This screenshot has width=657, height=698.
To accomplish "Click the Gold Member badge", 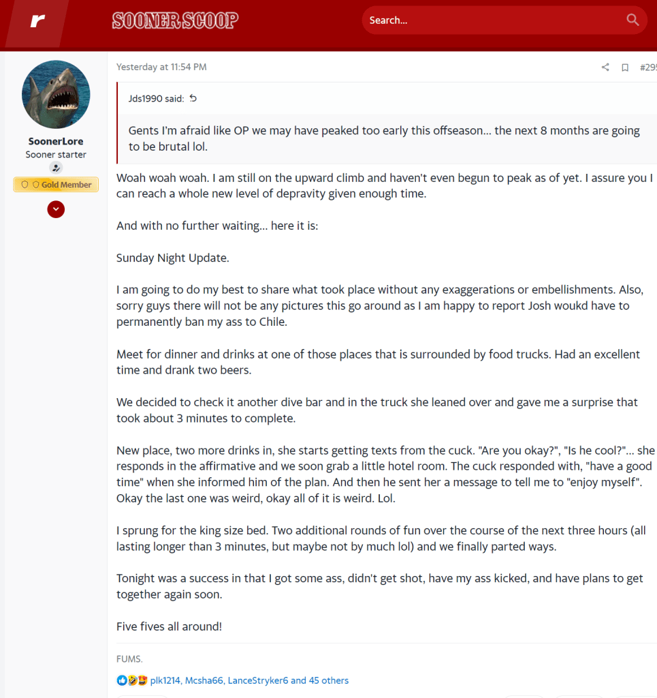I will 56,185.
